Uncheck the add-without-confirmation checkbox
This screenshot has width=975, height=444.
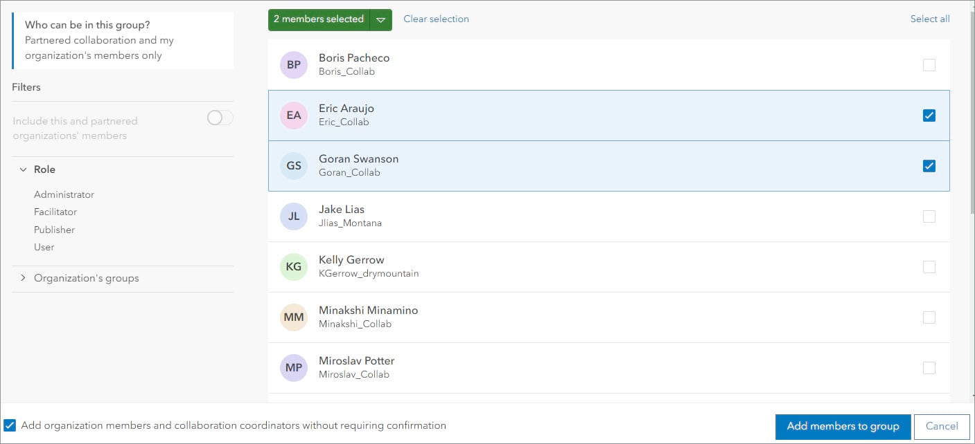pos(11,425)
